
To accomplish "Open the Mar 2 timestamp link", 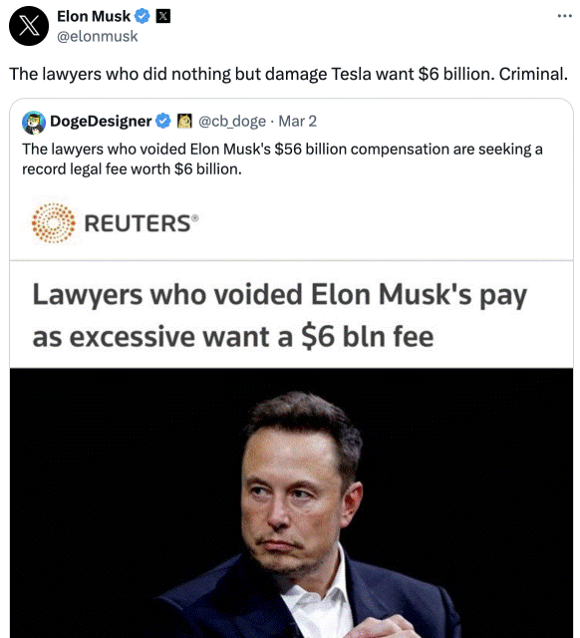I will pos(297,122).
